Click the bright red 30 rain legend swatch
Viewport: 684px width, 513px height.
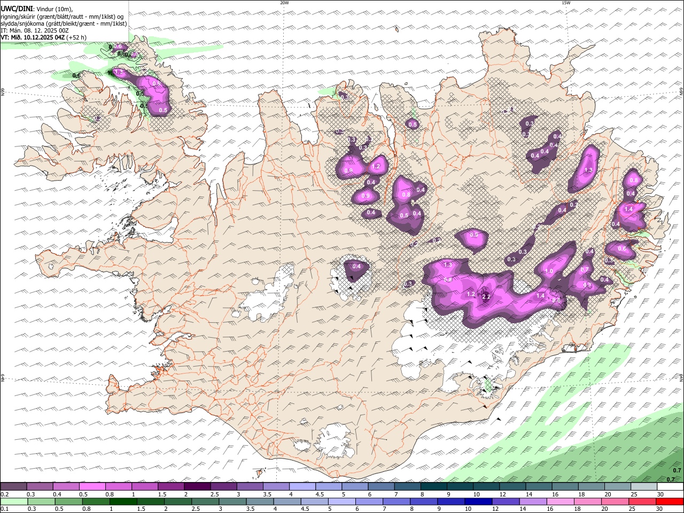pos(670,502)
